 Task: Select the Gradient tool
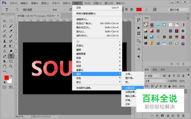click(11, 46)
